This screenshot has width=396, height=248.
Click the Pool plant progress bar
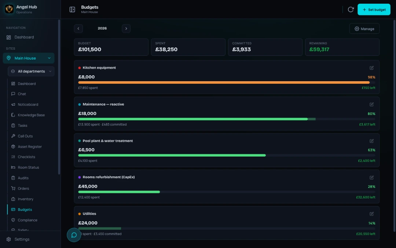point(227,155)
